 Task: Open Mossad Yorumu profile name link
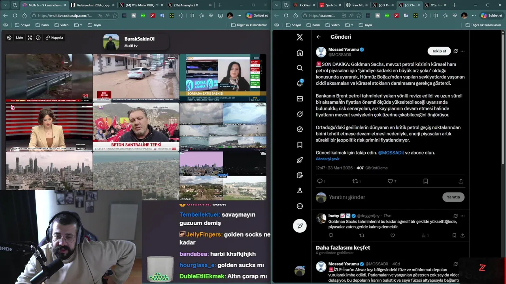[344, 49]
